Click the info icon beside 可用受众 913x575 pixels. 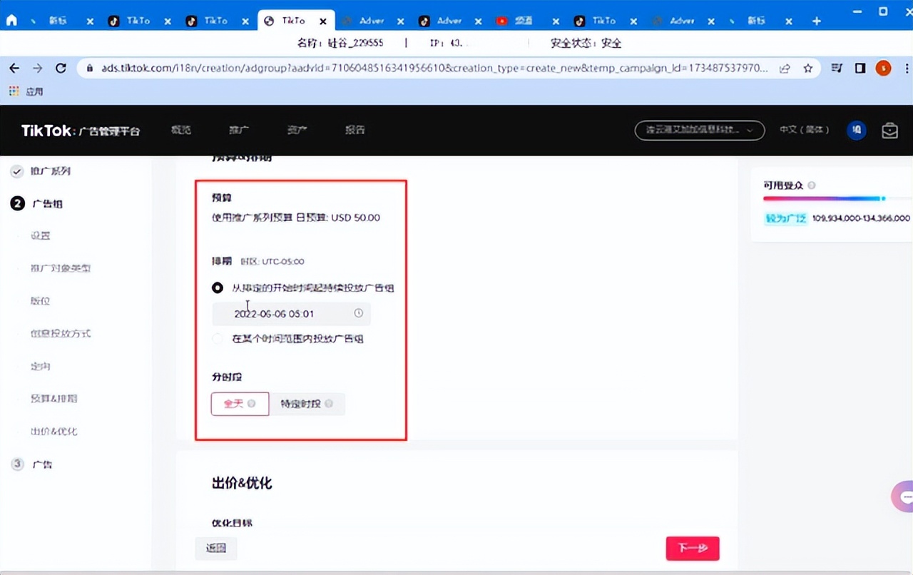[811, 185]
